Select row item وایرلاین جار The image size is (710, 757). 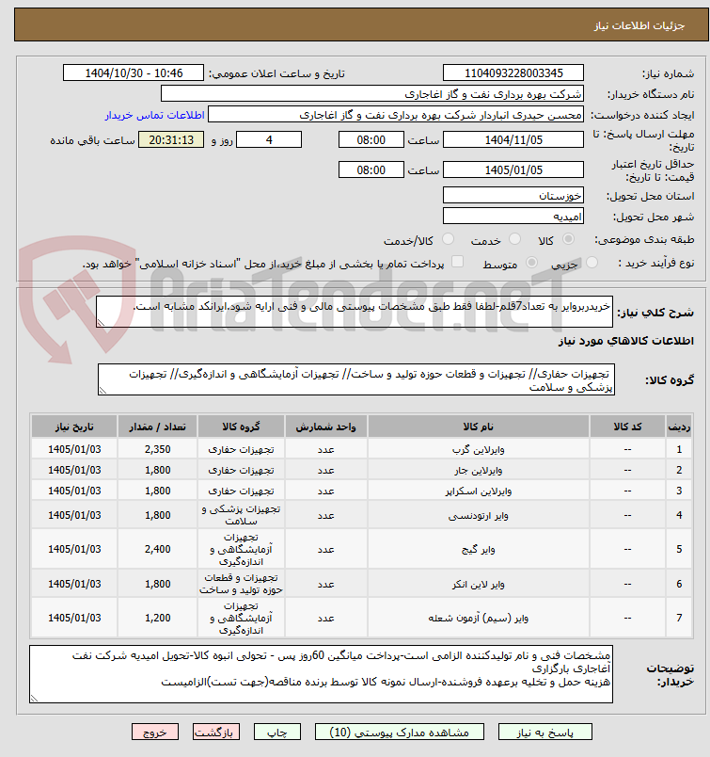pos(479,470)
